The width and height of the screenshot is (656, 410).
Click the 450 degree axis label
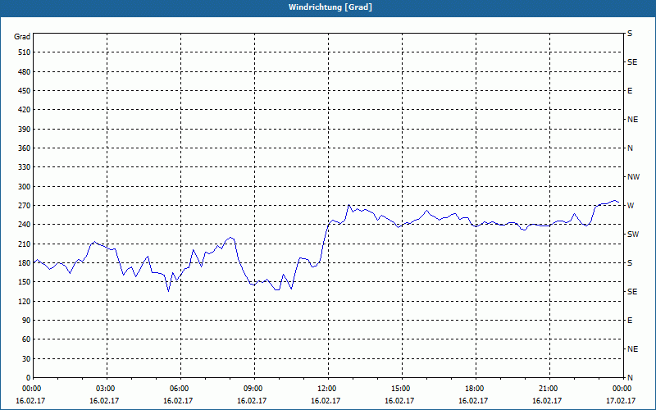pos(25,91)
